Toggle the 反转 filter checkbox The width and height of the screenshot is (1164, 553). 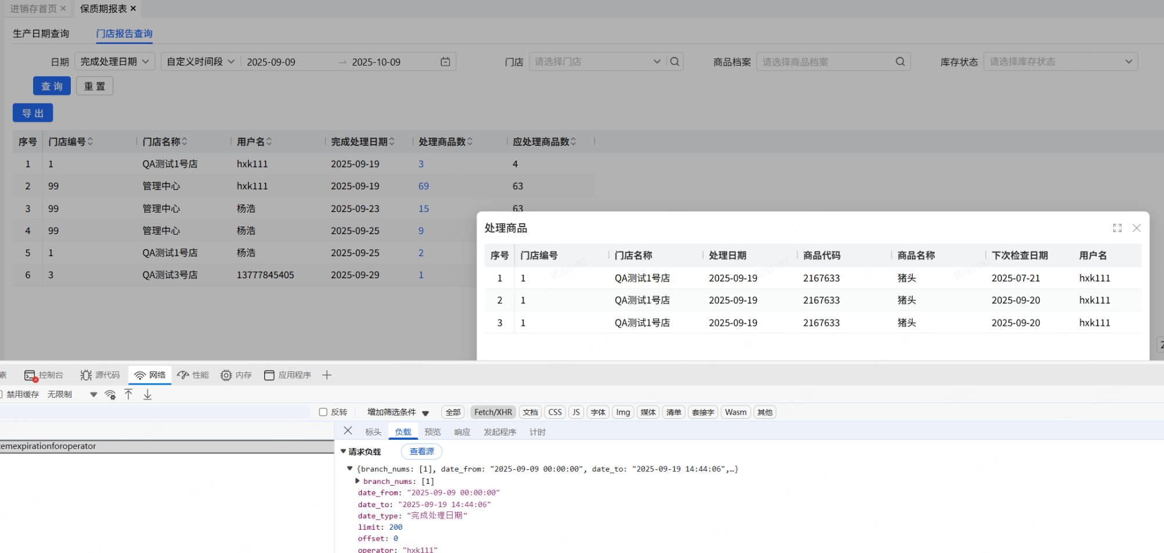[323, 412]
